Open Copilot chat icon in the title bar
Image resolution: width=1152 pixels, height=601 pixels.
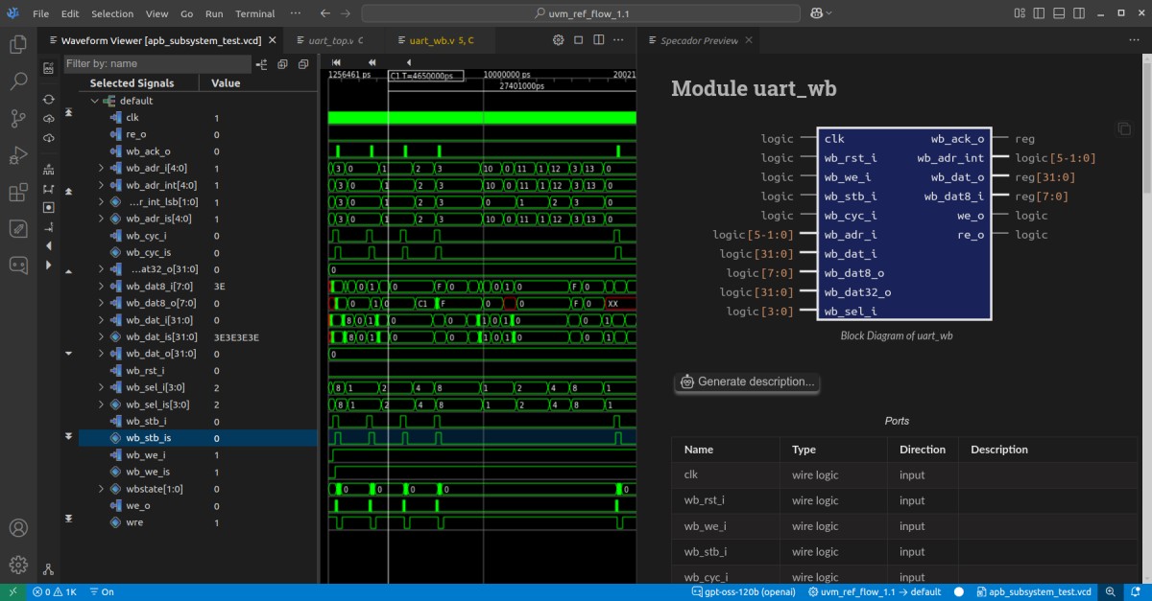[818, 13]
